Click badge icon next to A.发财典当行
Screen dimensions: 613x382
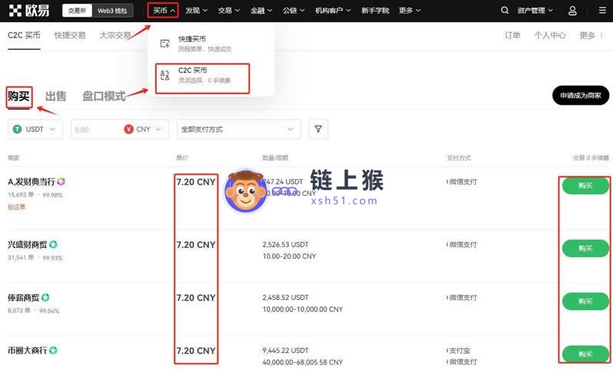pos(61,181)
